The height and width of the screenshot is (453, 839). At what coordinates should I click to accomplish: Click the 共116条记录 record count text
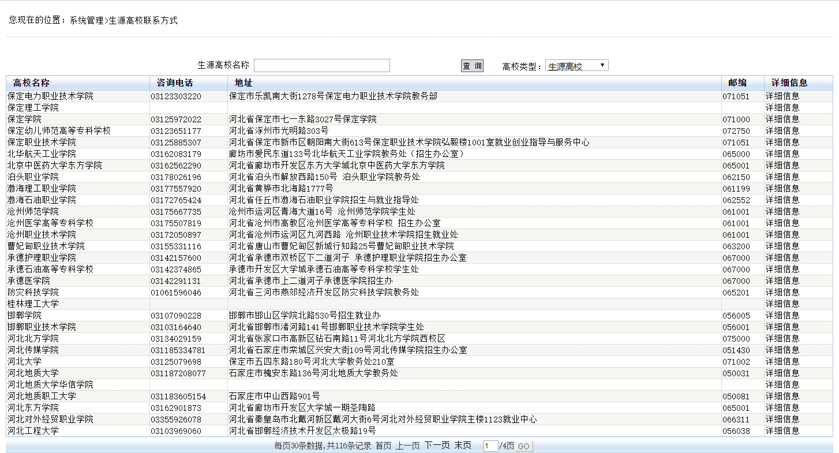point(349,445)
